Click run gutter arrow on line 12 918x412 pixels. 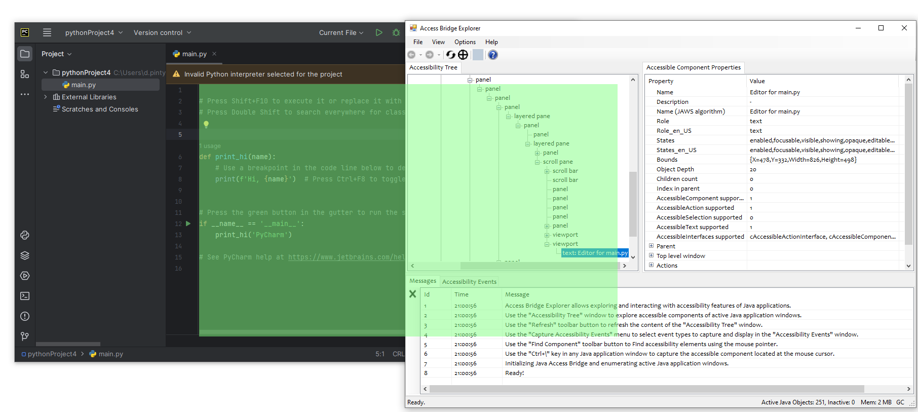click(188, 223)
